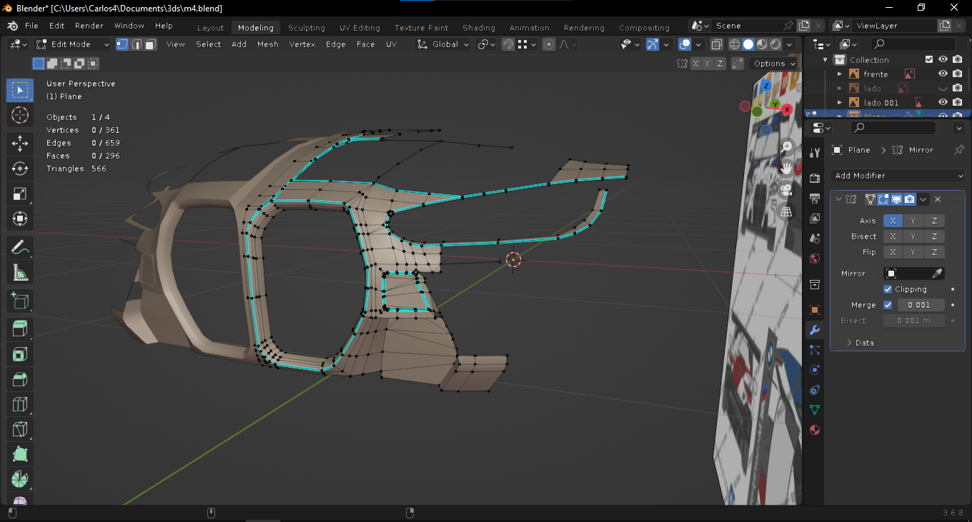The height and width of the screenshot is (522, 972).
Task: Switch to face select mode
Action: coord(150,44)
